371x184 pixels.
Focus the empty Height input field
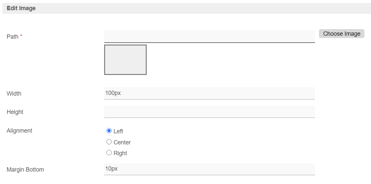[209, 112]
